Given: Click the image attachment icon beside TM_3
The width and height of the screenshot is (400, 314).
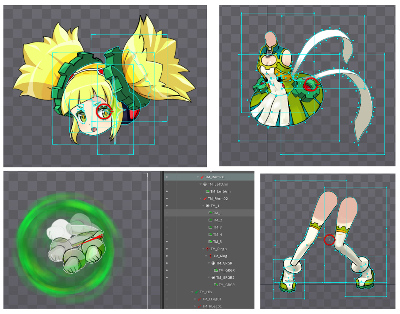Looking at the screenshot, I should (x=210, y=227).
